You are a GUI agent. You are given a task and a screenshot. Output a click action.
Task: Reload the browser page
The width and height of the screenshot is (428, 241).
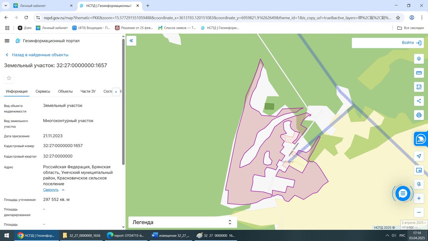pos(26,18)
